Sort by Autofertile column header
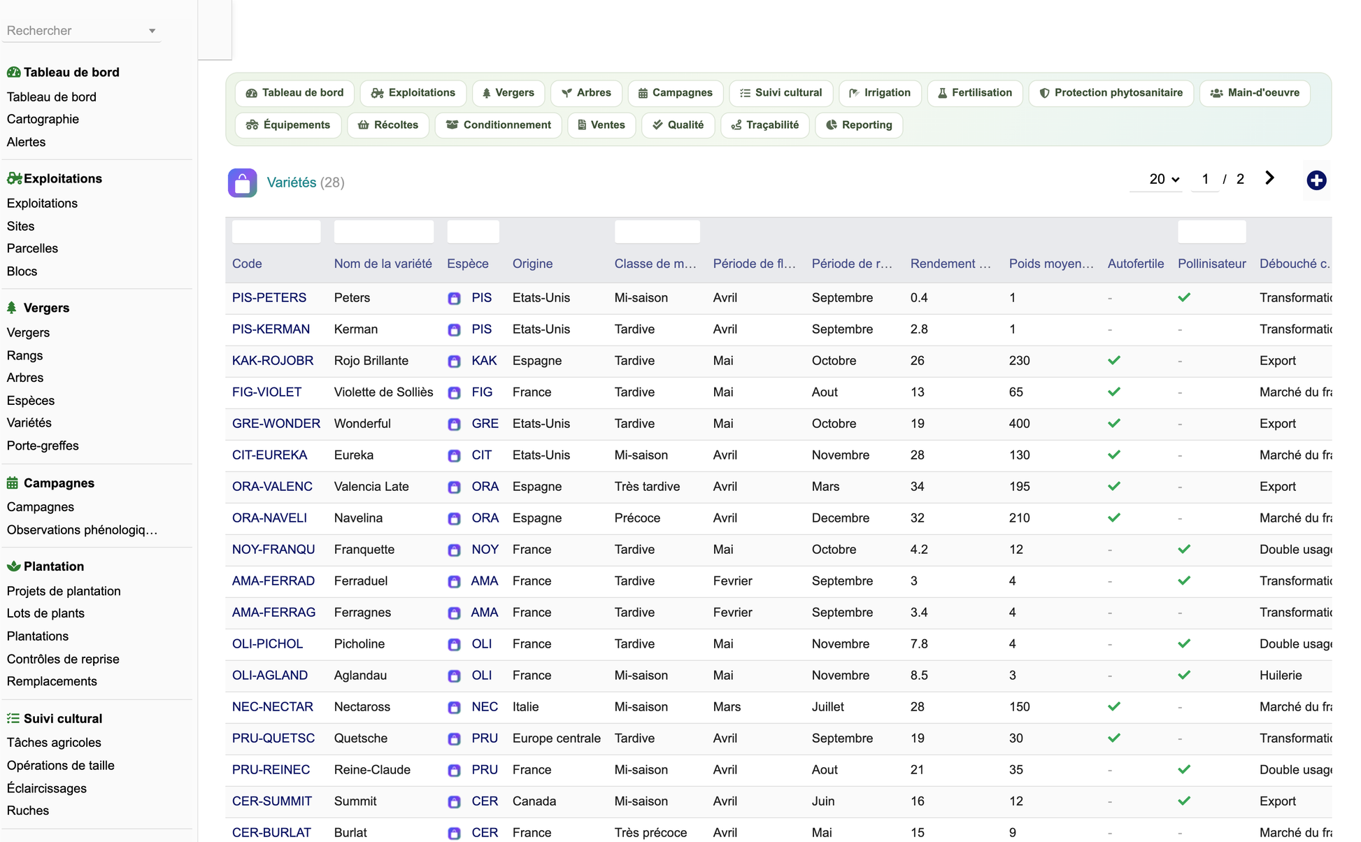The image size is (1361, 842). point(1136,264)
